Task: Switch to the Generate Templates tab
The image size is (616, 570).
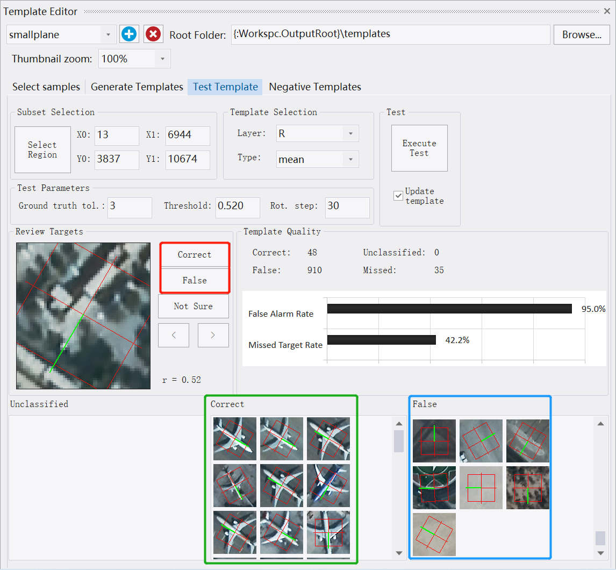Action: coord(137,87)
